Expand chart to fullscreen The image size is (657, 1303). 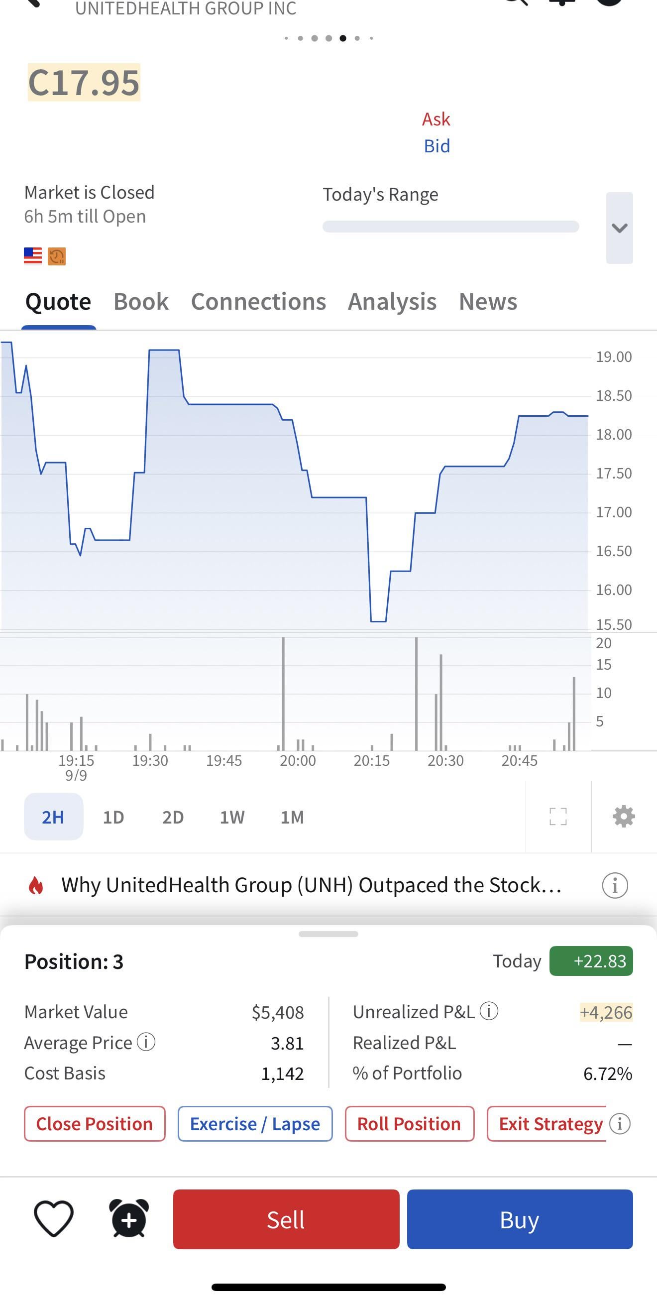[x=558, y=817]
